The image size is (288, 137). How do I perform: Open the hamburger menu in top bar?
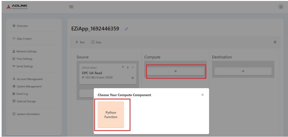[71, 7]
